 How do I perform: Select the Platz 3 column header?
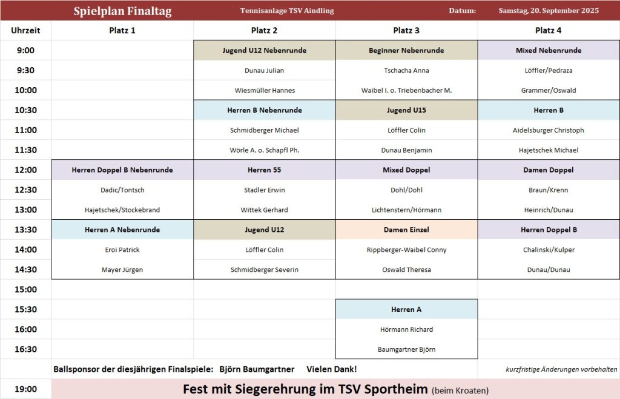coord(406,30)
